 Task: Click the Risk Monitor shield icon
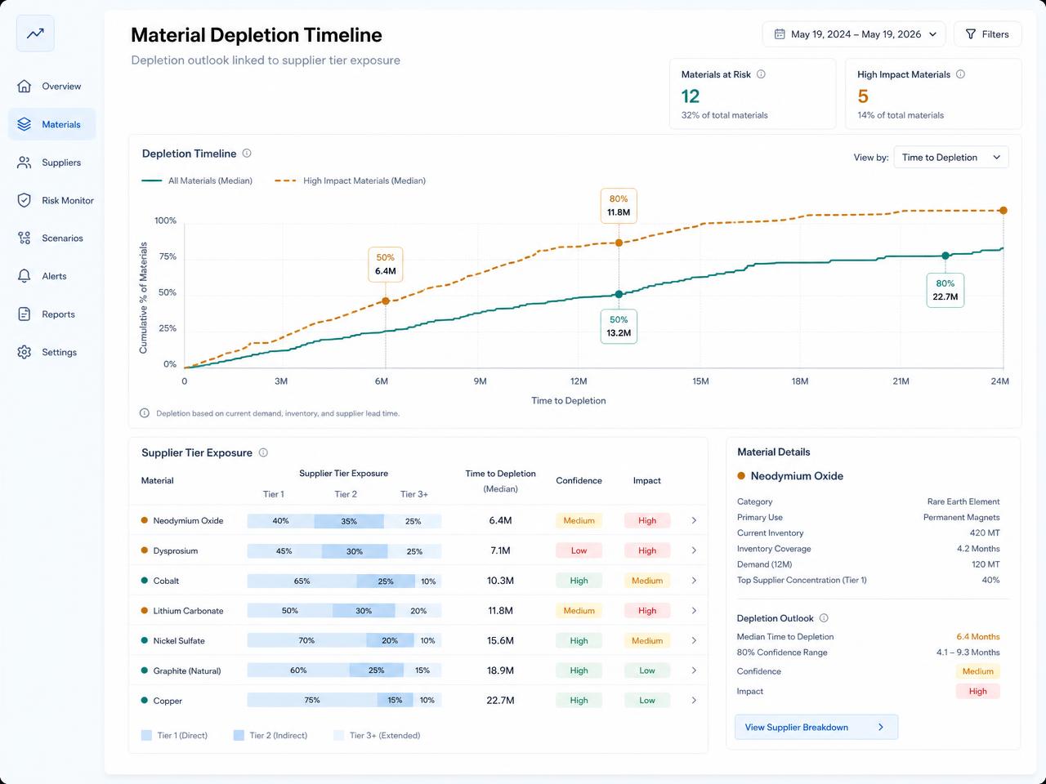click(x=25, y=200)
